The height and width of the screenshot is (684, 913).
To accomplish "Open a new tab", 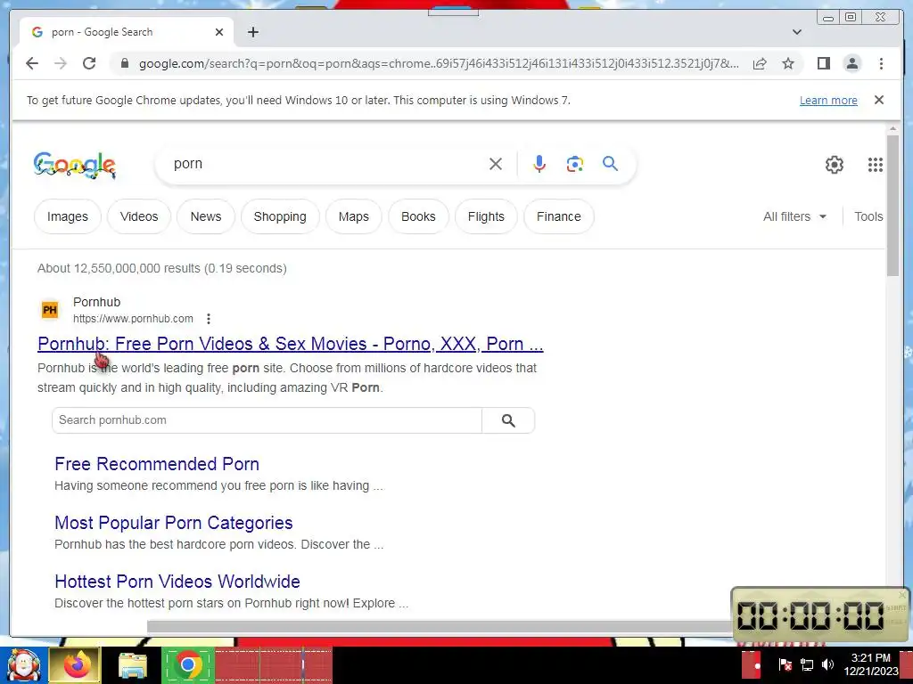I will (252, 32).
